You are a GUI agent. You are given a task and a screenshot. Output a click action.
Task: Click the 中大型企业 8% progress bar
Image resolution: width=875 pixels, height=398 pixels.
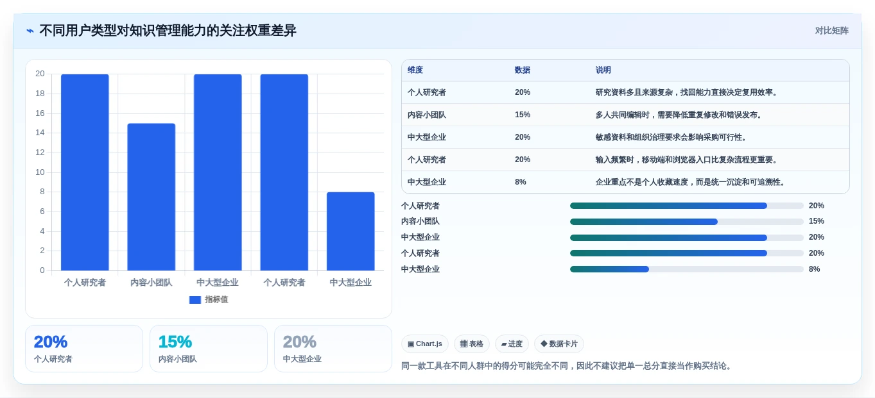(x=687, y=269)
